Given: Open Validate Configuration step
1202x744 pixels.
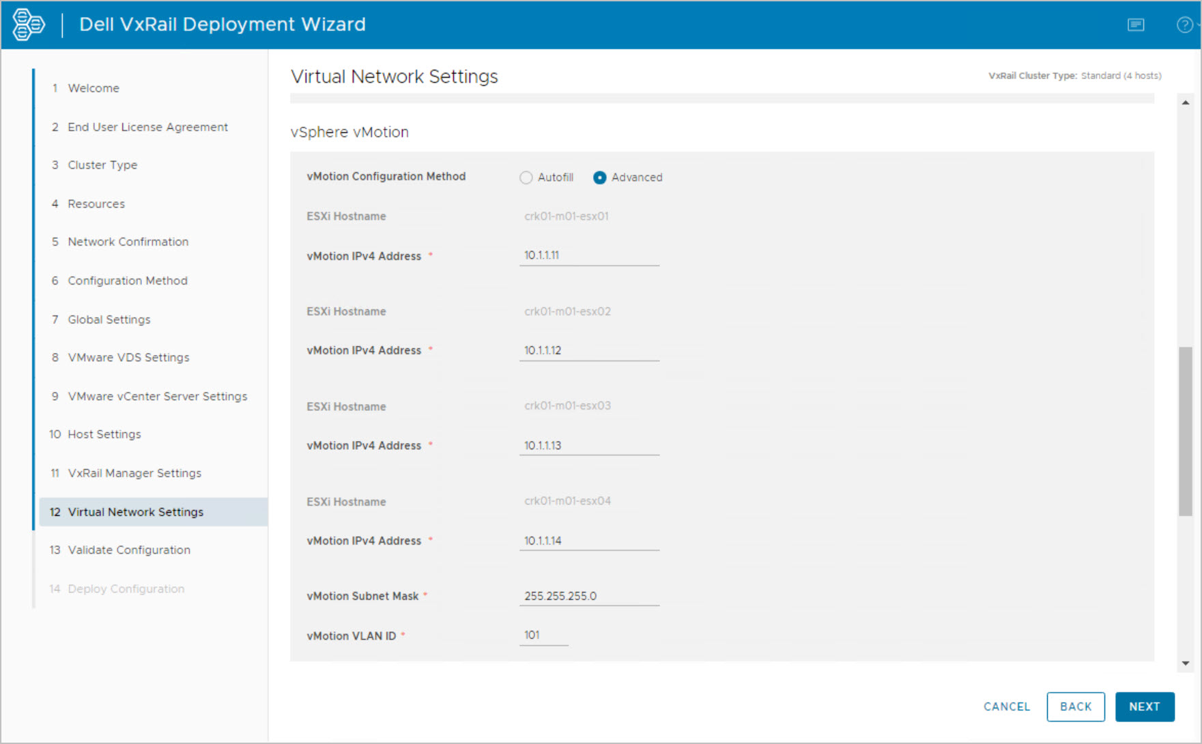Looking at the screenshot, I should pyautogui.click(x=129, y=550).
